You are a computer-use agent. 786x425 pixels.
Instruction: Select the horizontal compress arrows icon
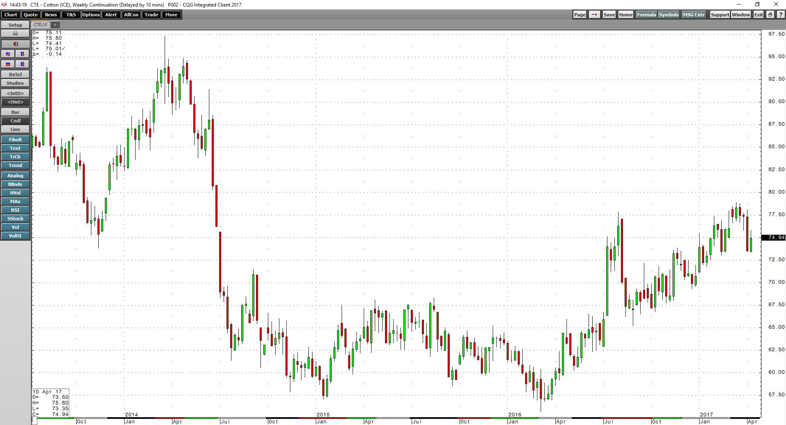(x=8, y=64)
